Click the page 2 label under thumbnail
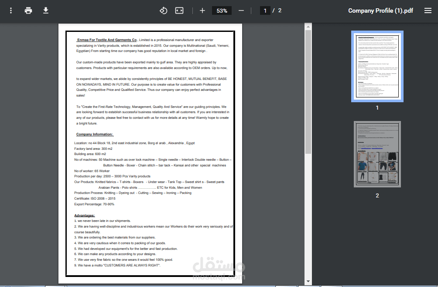This screenshot has height=287, width=438. coord(377,196)
